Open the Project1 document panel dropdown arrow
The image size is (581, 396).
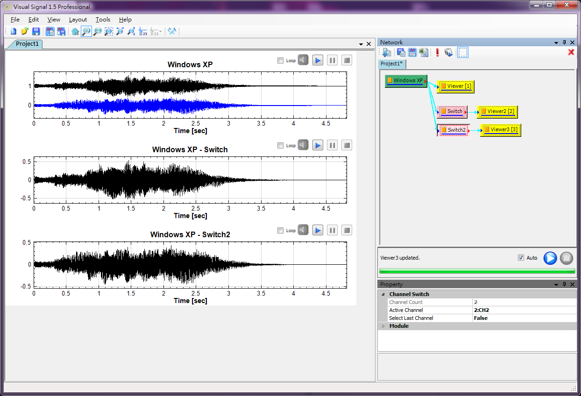[x=361, y=44]
